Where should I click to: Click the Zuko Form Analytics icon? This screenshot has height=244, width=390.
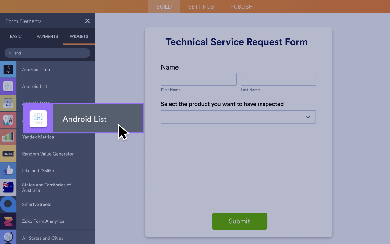[x=8, y=221]
